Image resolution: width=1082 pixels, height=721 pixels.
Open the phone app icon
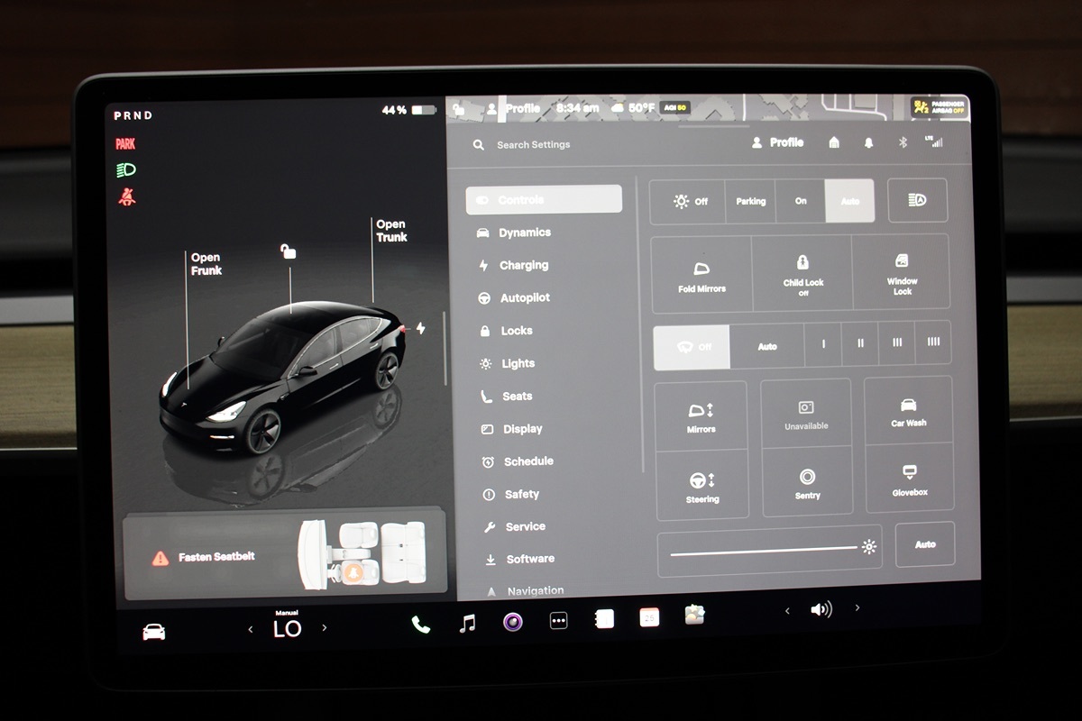pos(420,624)
